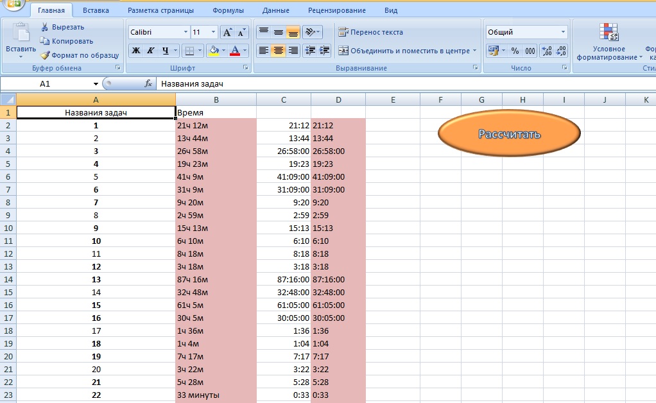Image resolution: width=656 pixels, height=403 pixels.
Task: Toggle center horizontal alignment
Action: click(x=278, y=51)
